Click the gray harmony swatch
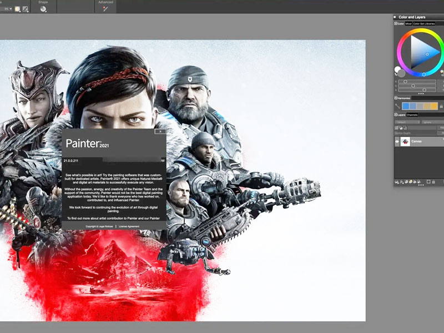This screenshot has width=444, height=333. click(420, 106)
